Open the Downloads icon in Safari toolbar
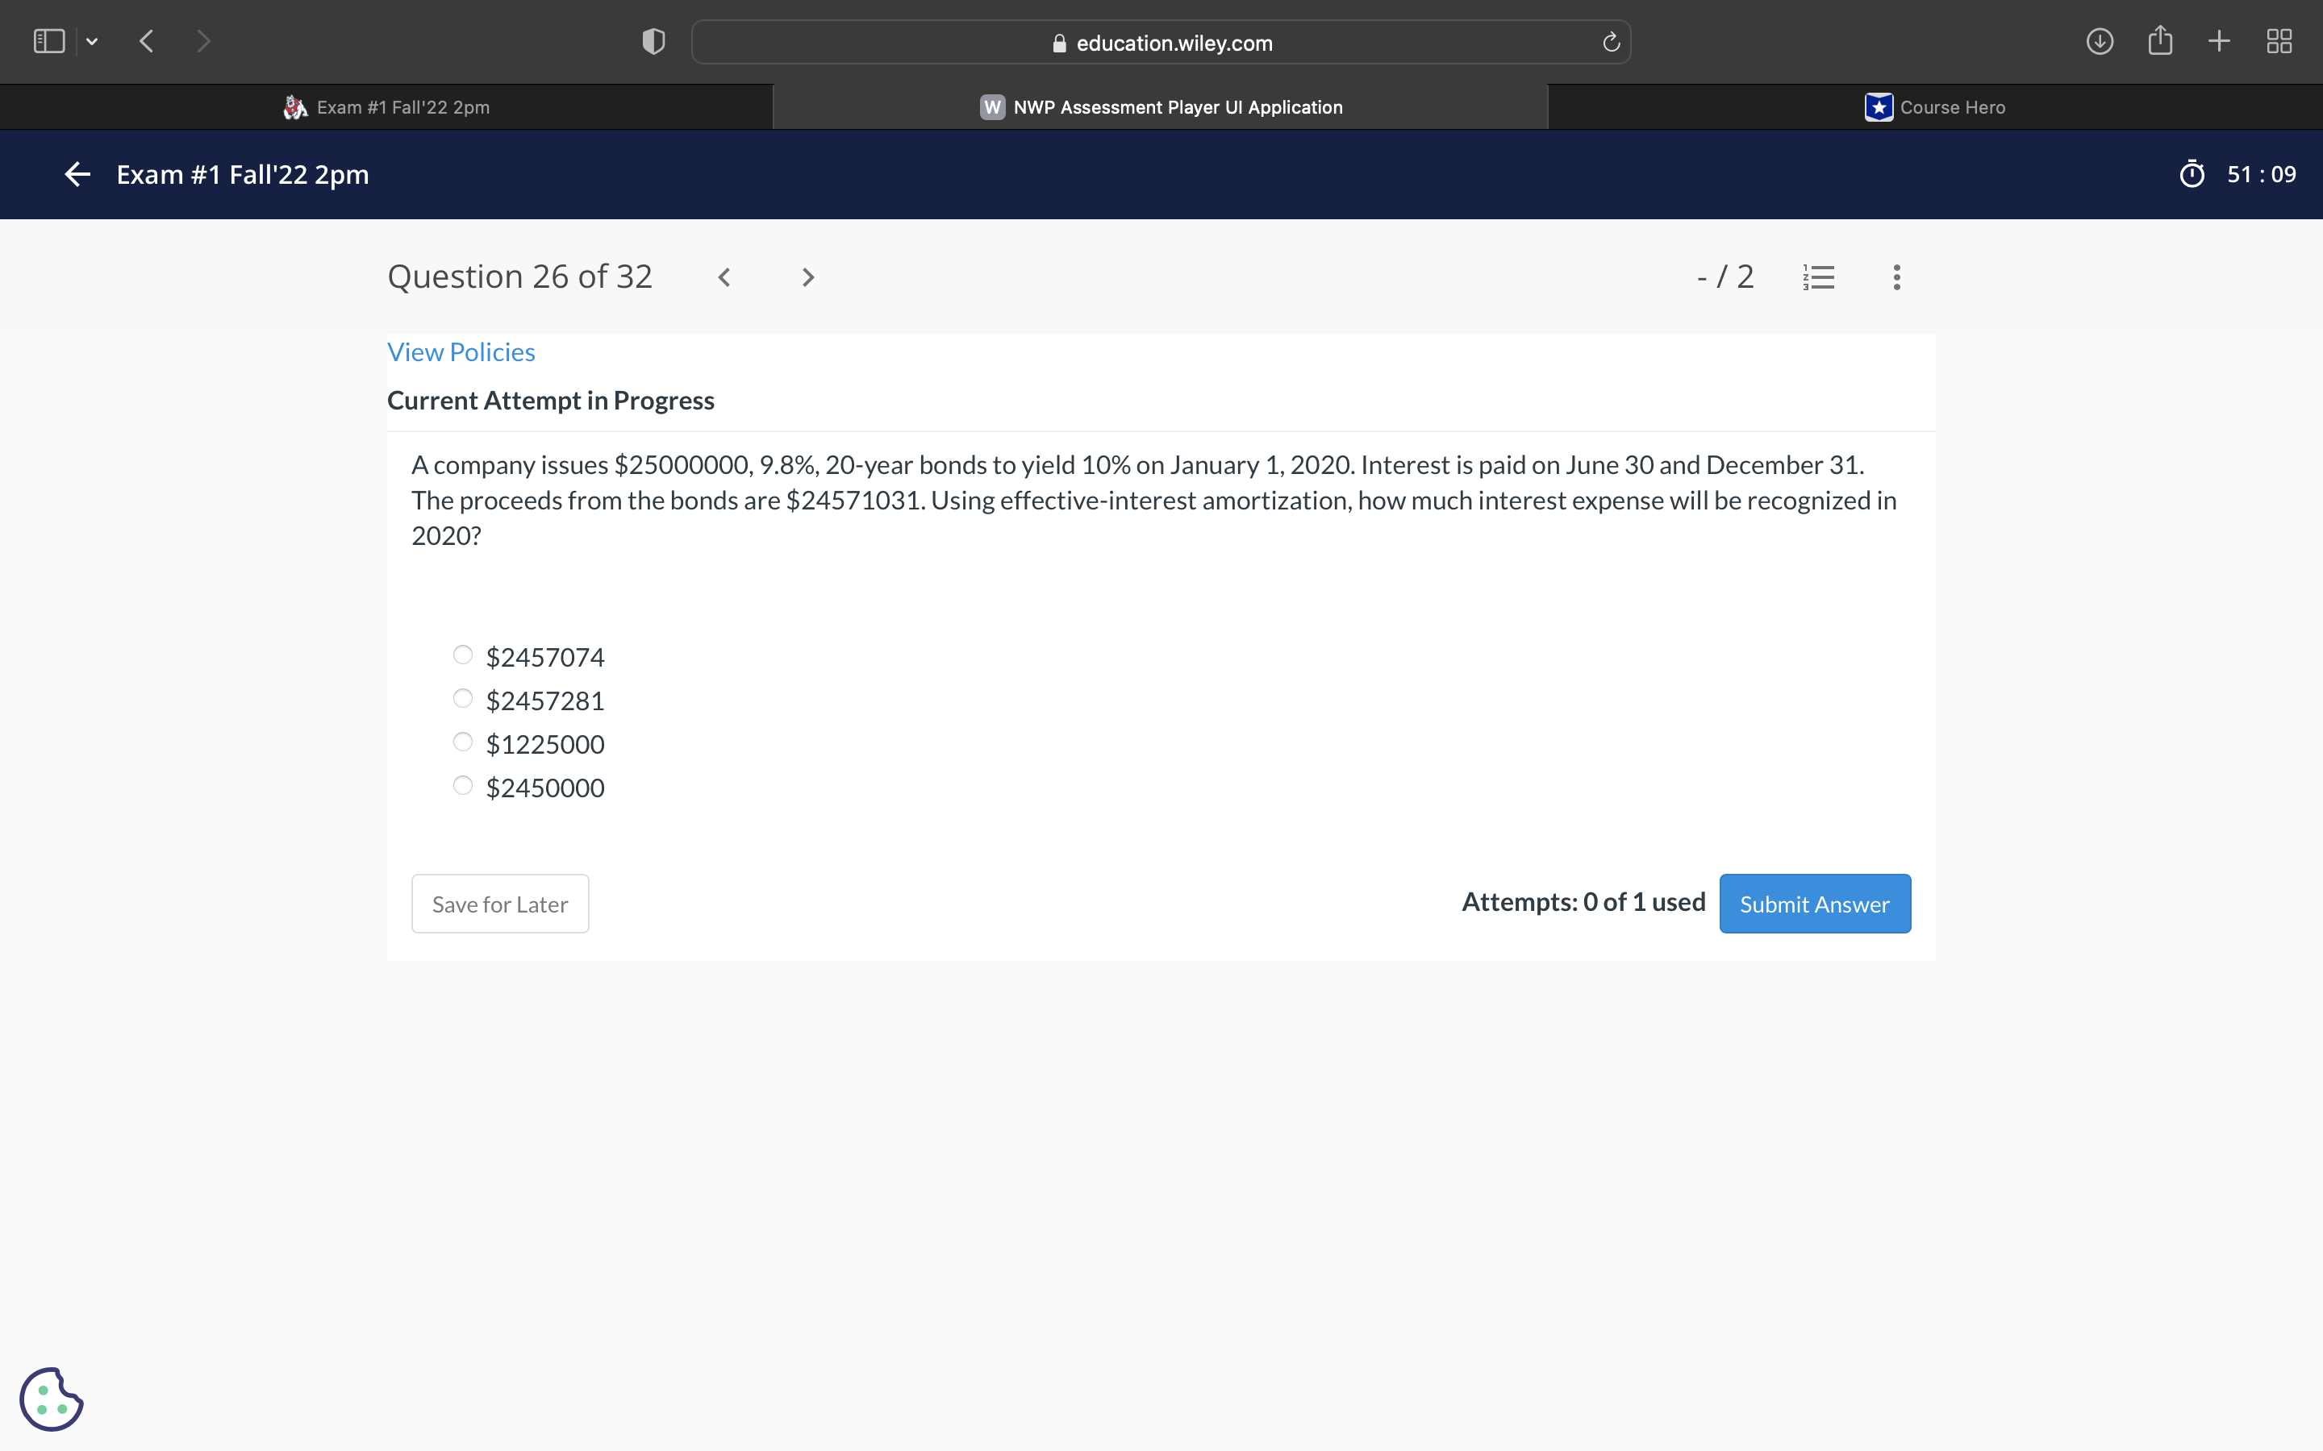 tap(2100, 41)
